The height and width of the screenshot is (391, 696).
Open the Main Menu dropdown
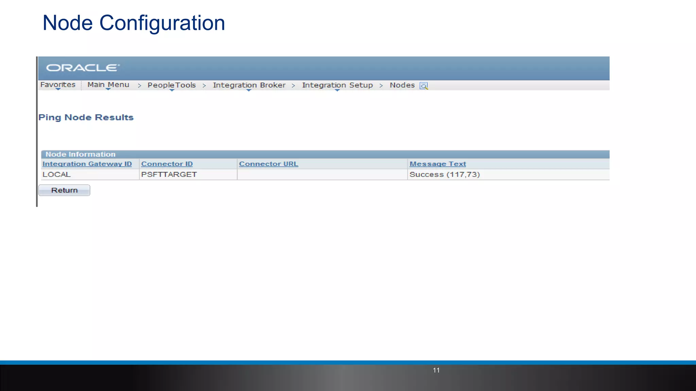tap(108, 85)
